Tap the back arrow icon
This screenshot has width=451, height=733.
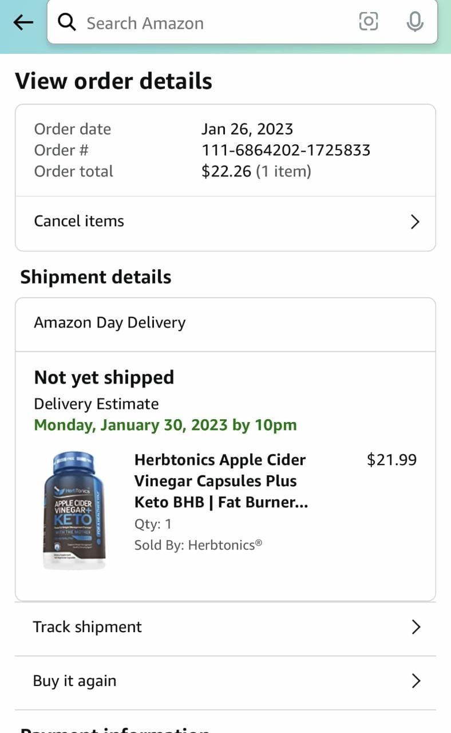point(23,23)
